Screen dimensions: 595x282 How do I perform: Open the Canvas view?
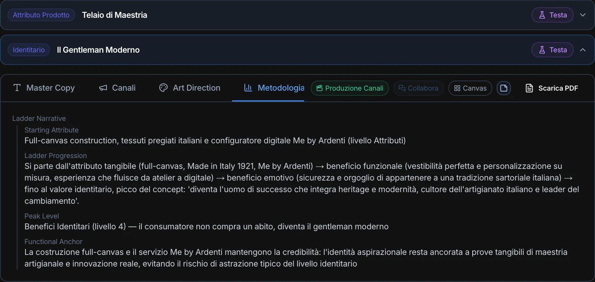pyautogui.click(x=470, y=88)
